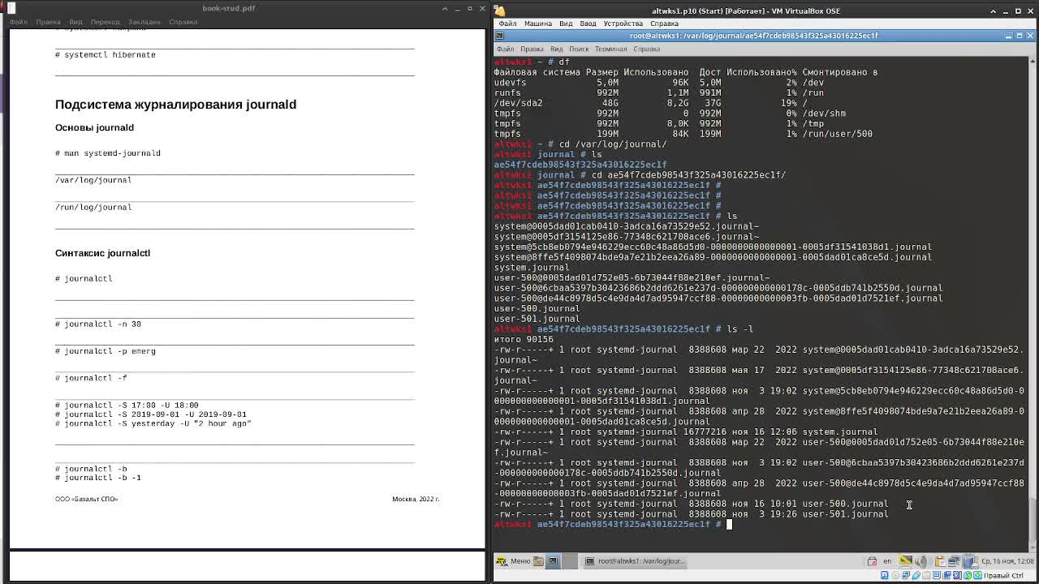The width and height of the screenshot is (1039, 584).
Task: Open Ввод menu in VirtualBox
Action: click(588, 24)
